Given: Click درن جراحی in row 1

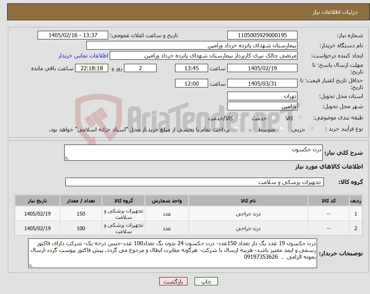Looking at the screenshot, I should point(248,214).
